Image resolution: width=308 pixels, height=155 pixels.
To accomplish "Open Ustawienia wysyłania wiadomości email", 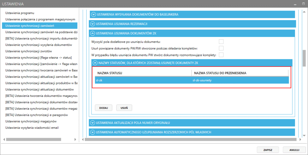I will pyautogui.click(x=32, y=128).
